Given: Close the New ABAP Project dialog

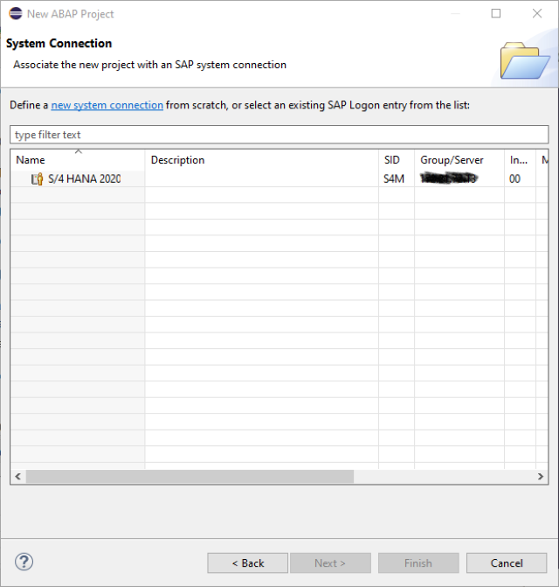Looking at the screenshot, I should [537, 13].
